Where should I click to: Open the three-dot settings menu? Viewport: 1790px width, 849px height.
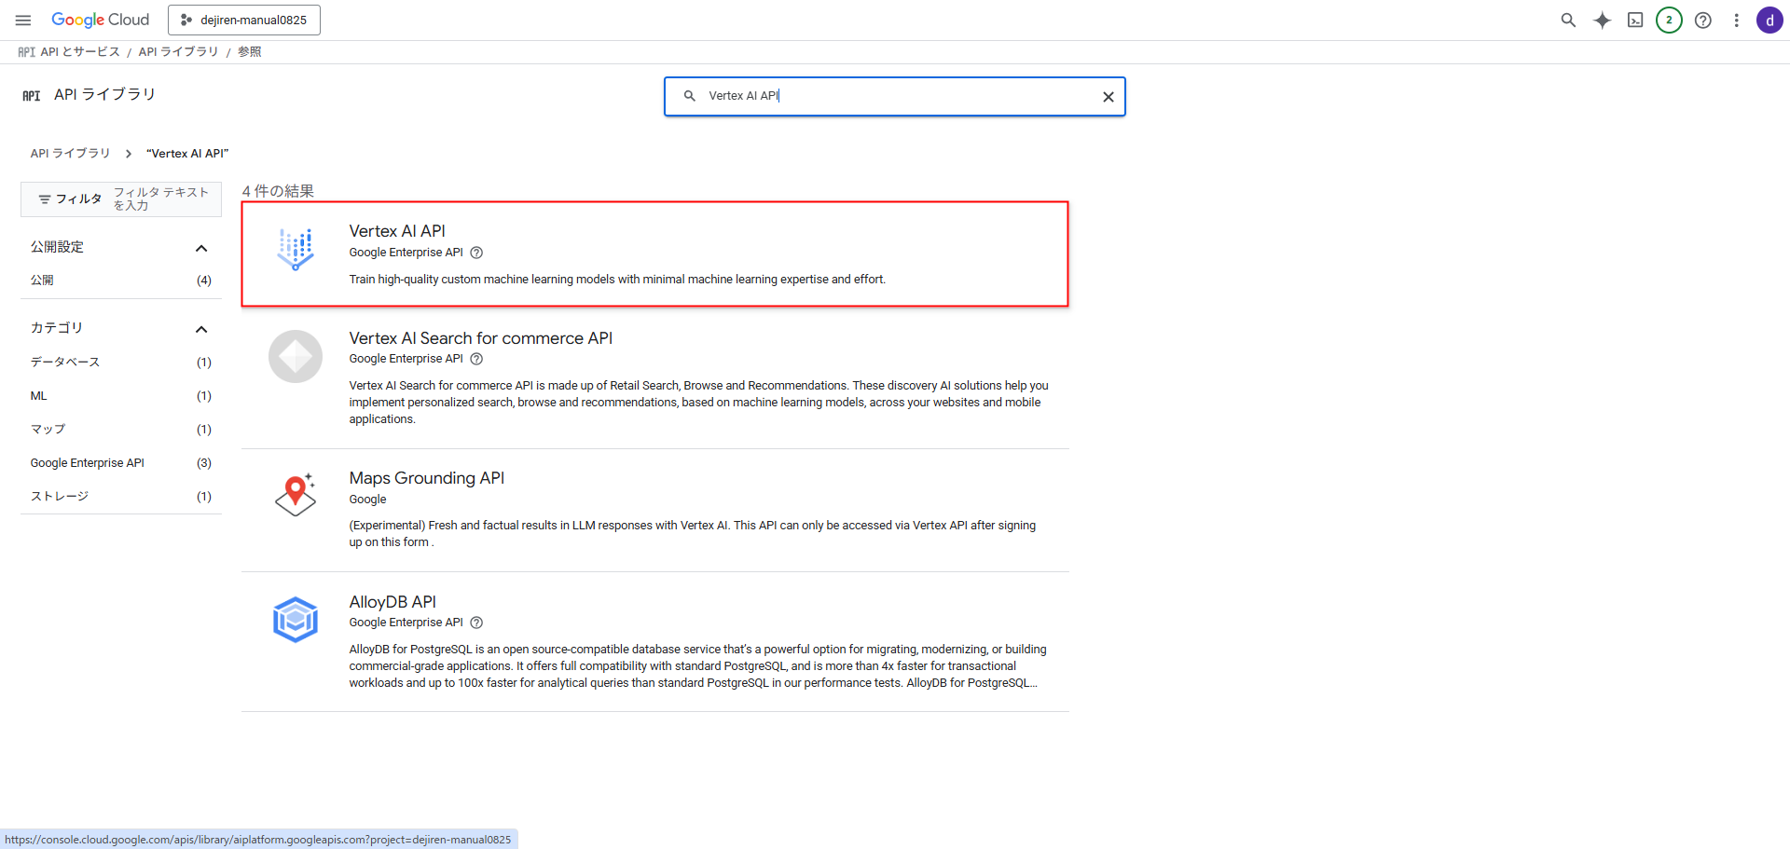point(1736,21)
